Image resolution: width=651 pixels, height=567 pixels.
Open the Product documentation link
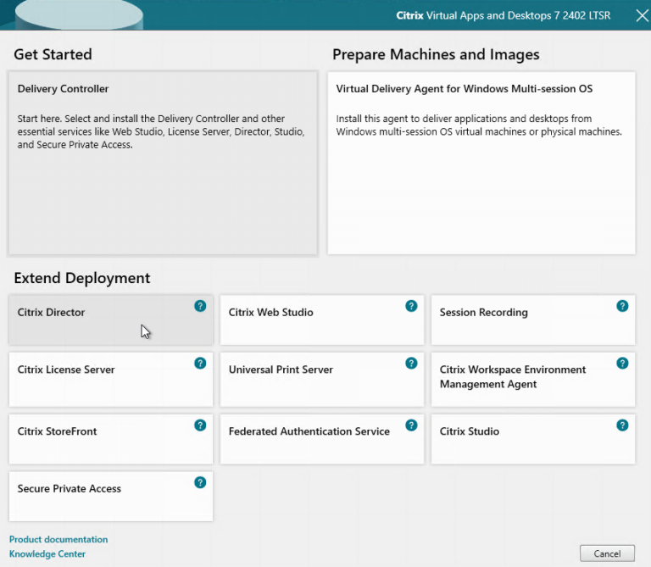[58, 539]
